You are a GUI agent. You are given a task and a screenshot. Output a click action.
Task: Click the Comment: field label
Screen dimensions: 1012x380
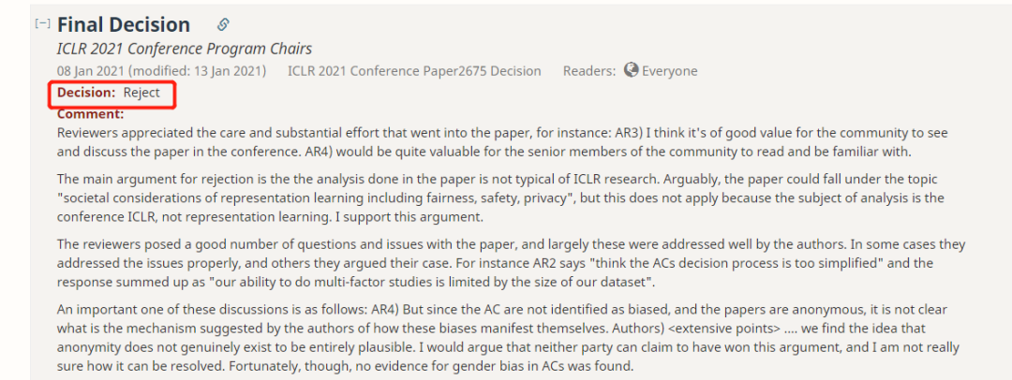point(90,114)
